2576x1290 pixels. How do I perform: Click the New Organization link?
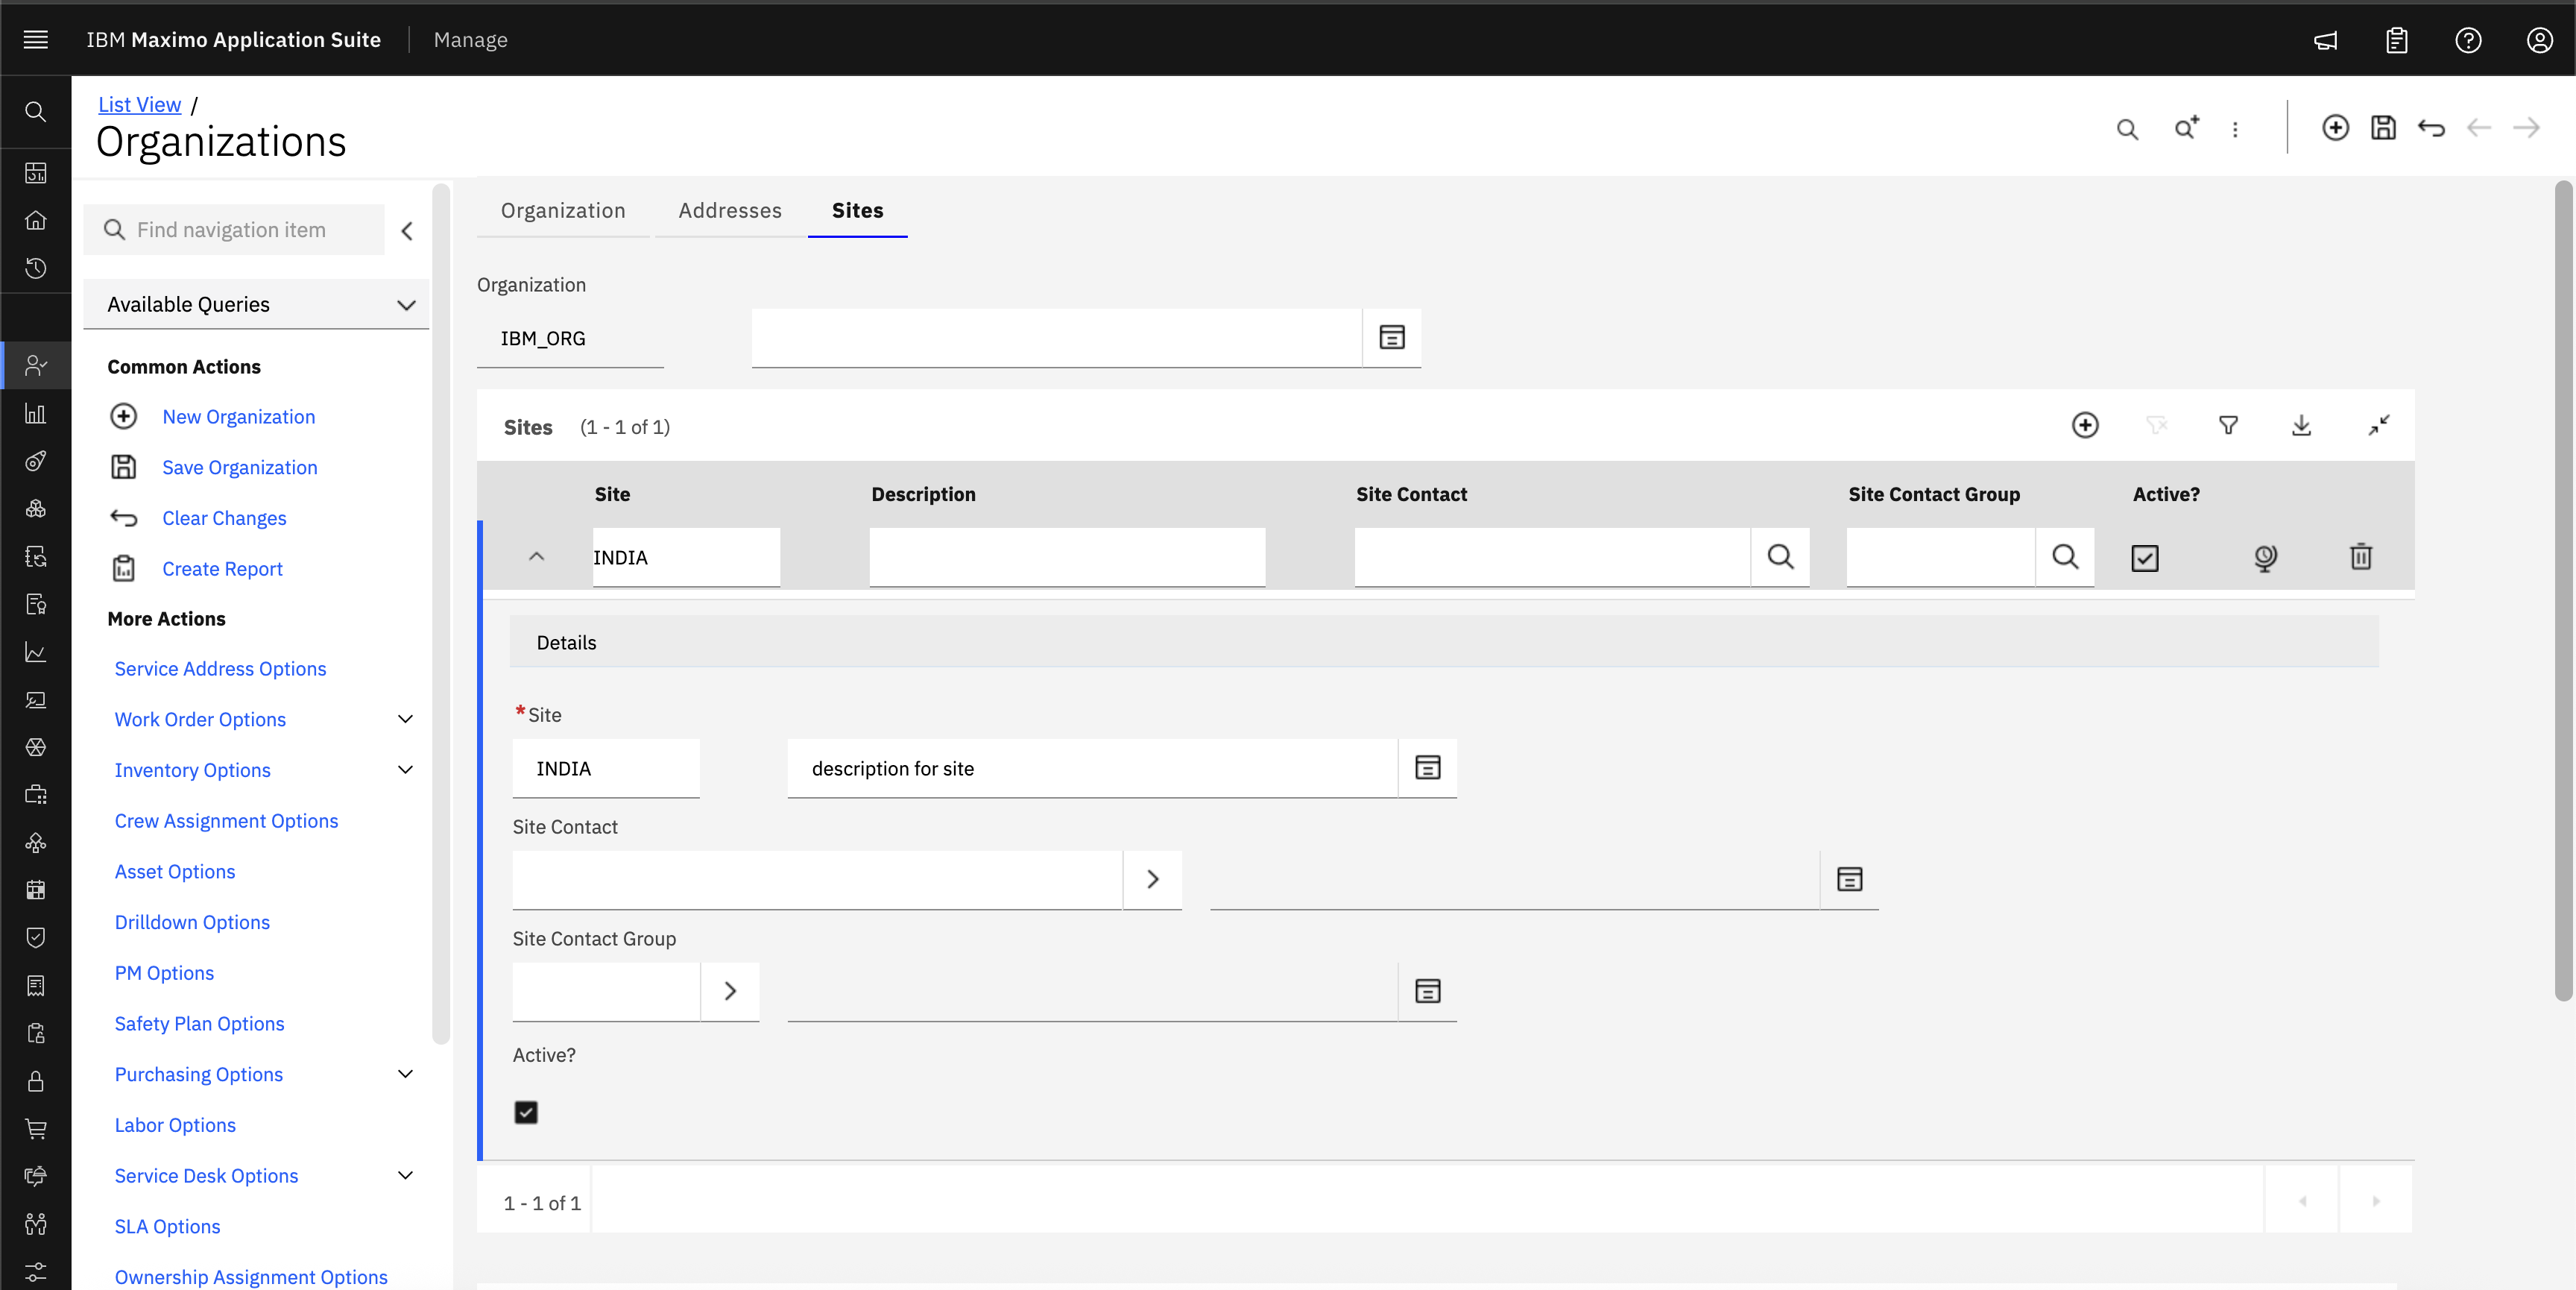239,416
